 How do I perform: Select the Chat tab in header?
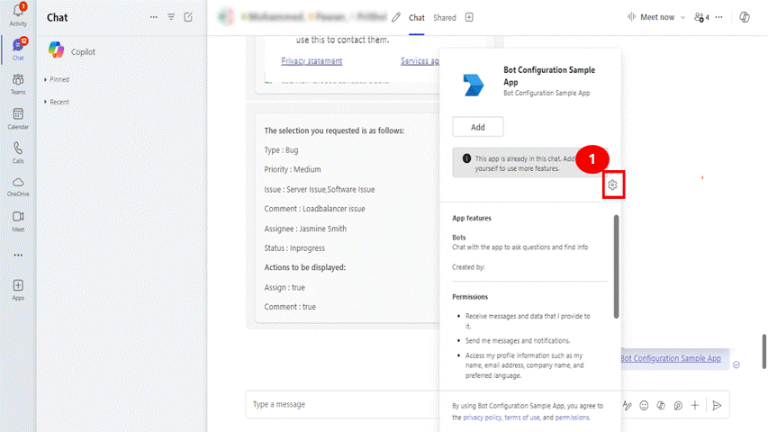pyautogui.click(x=417, y=17)
